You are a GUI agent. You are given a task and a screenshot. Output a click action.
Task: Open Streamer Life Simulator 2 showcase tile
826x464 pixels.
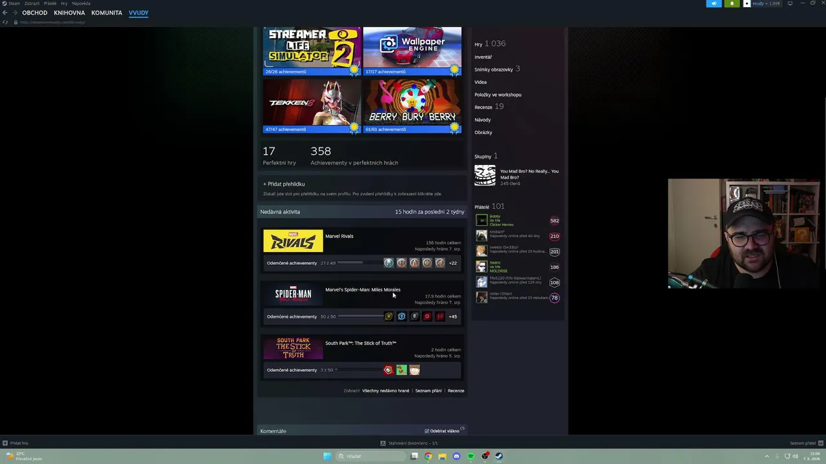pyautogui.click(x=312, y=52)
